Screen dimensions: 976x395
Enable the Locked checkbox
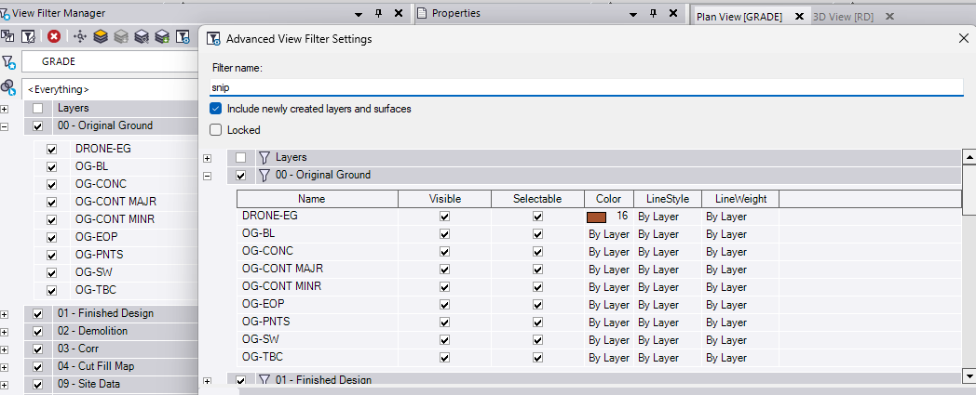(x=216, y=130)
